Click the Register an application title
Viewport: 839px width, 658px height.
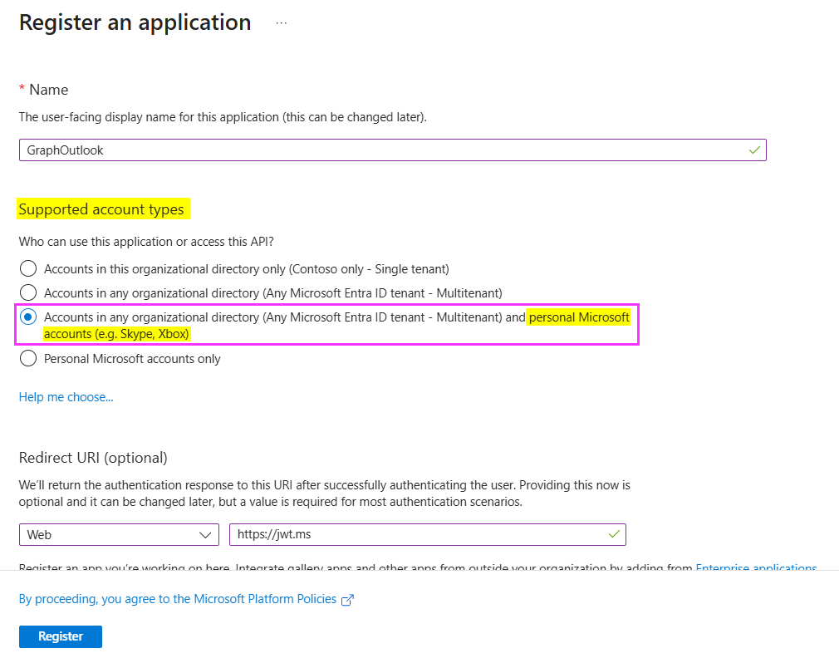pos(135,23)
